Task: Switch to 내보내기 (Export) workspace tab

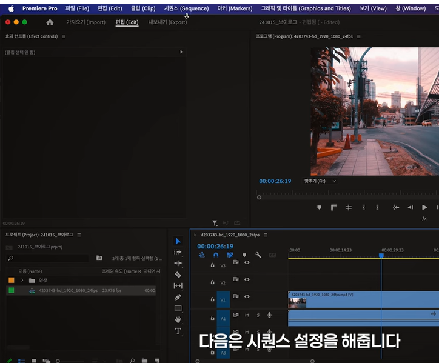Action: click(167, 22)
